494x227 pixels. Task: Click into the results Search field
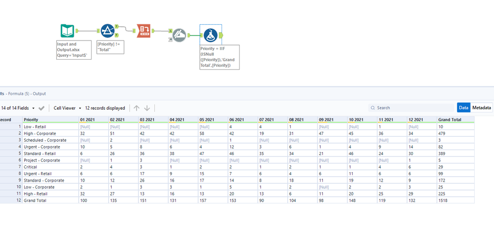pos(411,108)
